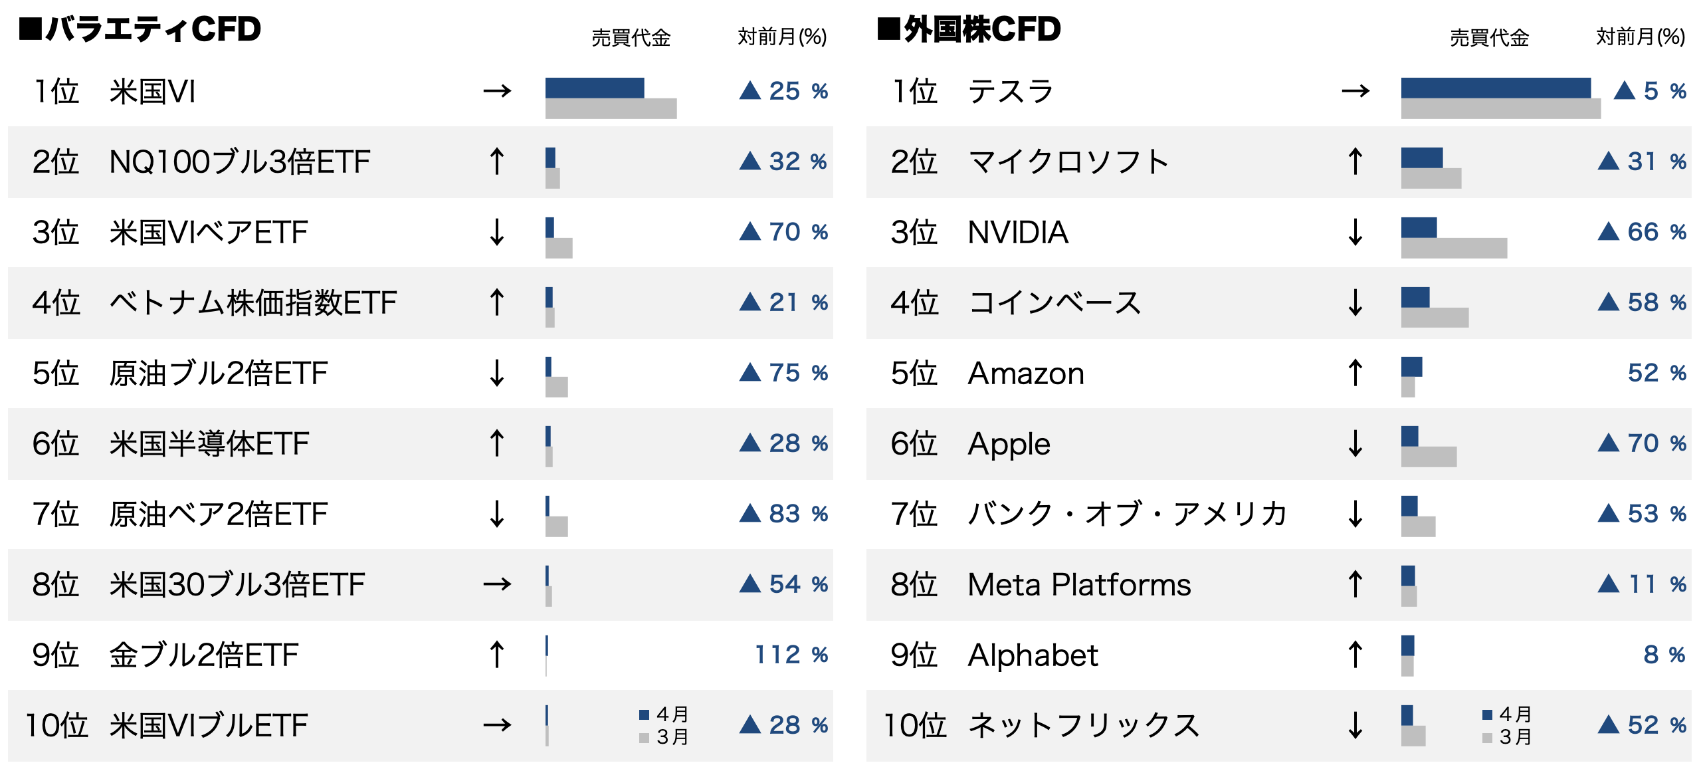Viewport: 1701px width, 771px height.
Task: Click the up arrow for 金ブル2倍ETF
Action: [497, 655]
